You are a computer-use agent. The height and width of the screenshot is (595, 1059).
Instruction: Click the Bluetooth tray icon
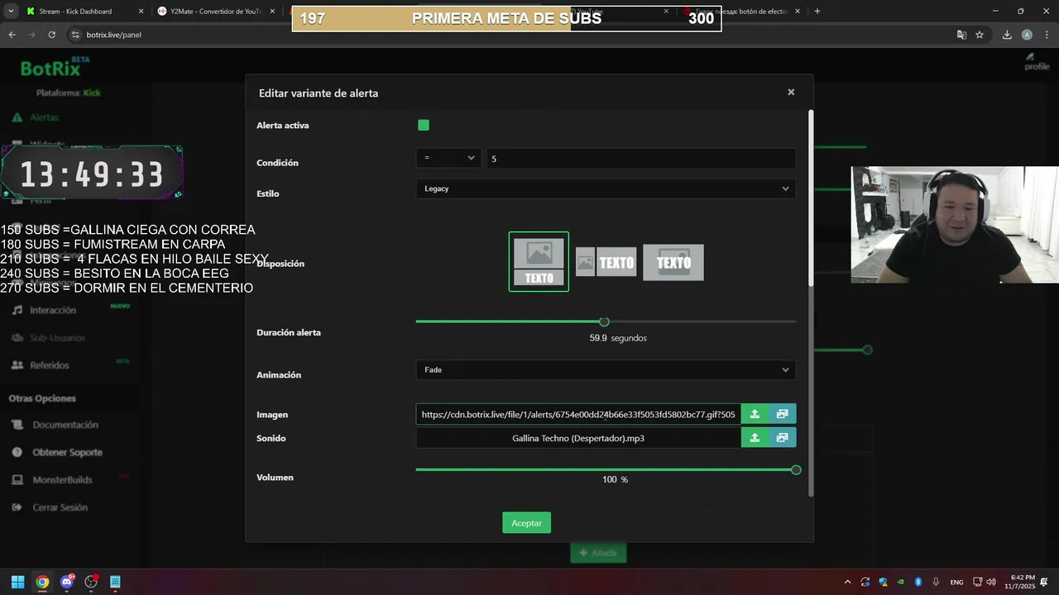918,582
